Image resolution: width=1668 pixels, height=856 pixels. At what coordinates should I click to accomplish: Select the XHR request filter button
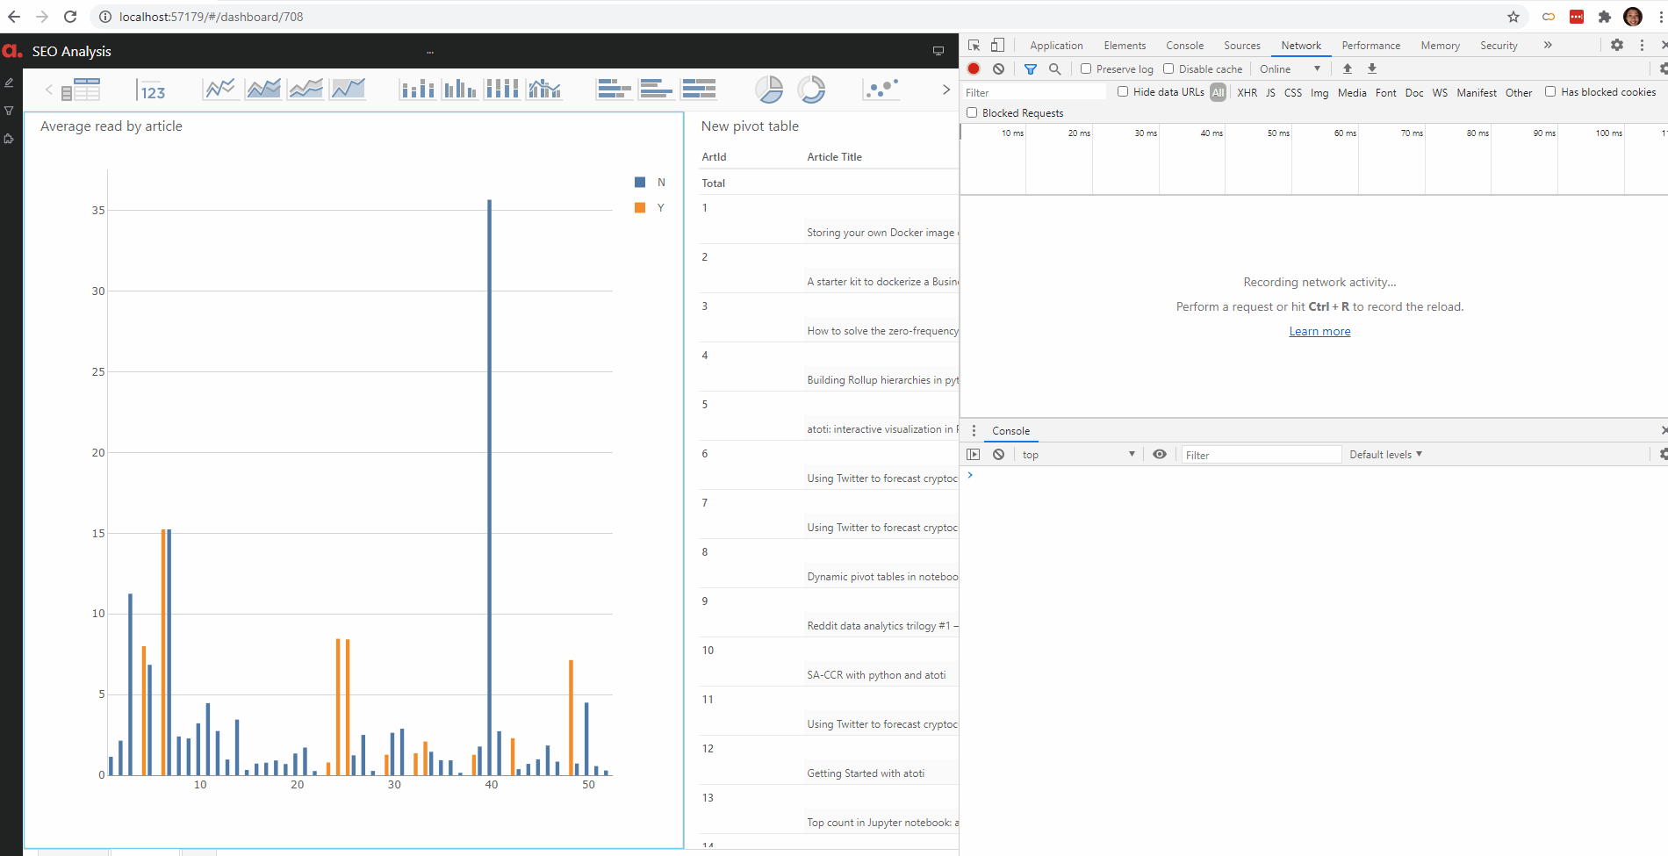coord(1247,92)
